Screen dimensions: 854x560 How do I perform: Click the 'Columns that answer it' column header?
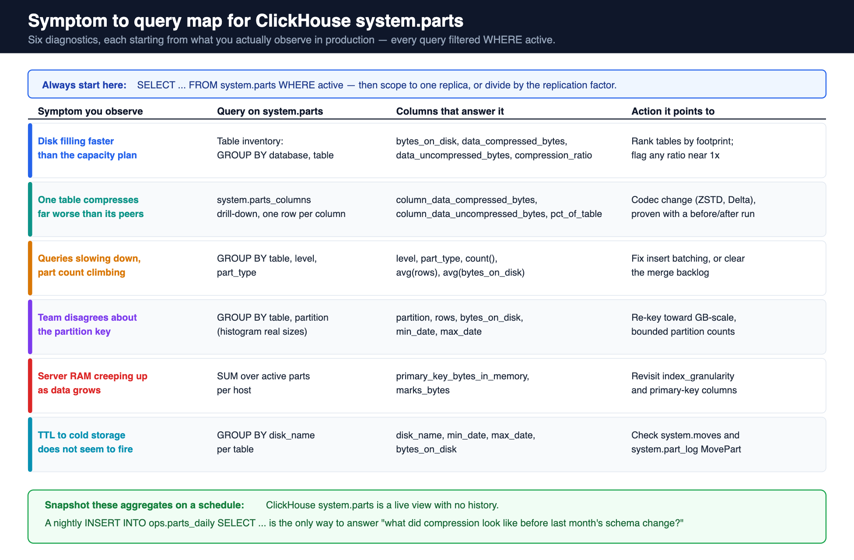[450, 111]
